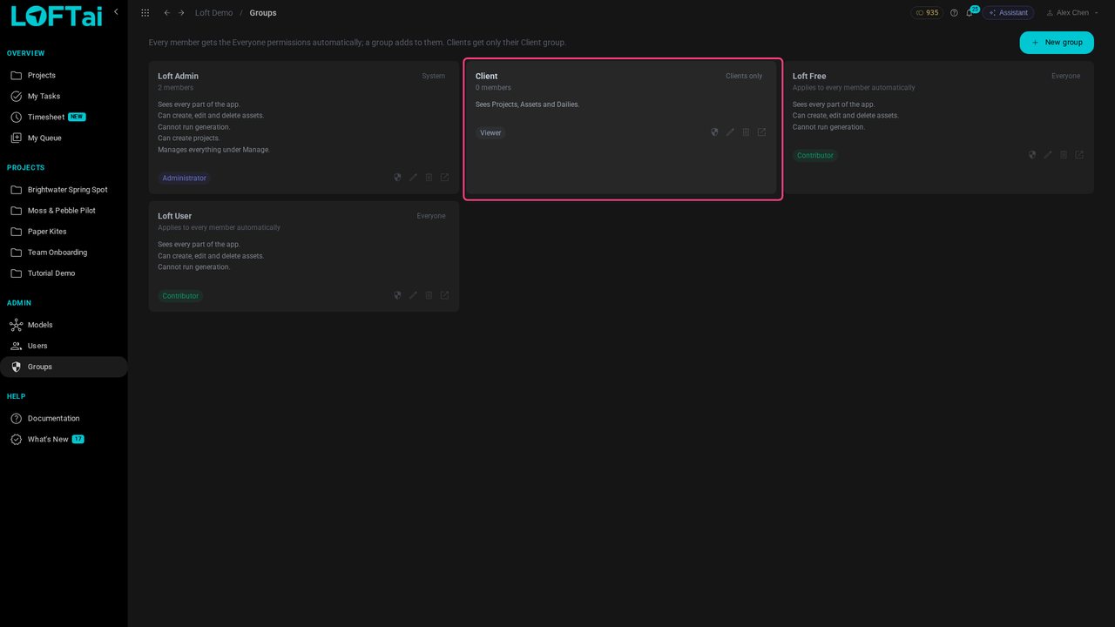
Task: Open permissions shield icon on Client card
Action: tap(714, 132)
